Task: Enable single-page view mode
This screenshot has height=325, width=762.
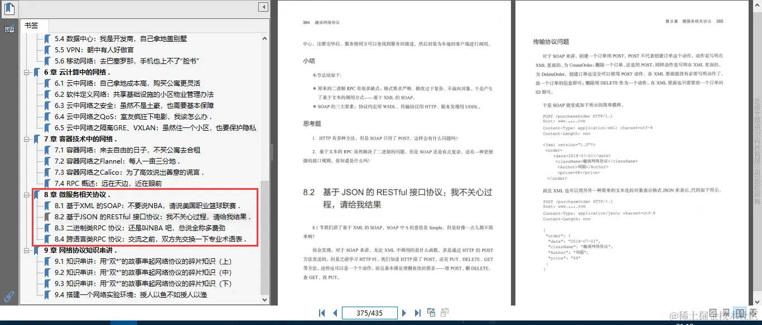Action: (713, 313)
